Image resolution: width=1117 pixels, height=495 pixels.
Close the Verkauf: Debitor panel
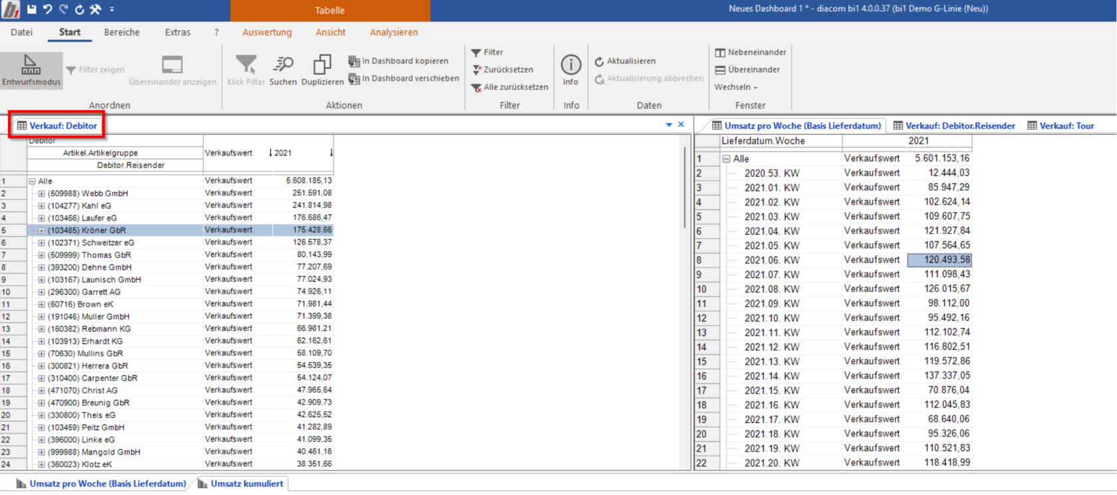(681, 124)
